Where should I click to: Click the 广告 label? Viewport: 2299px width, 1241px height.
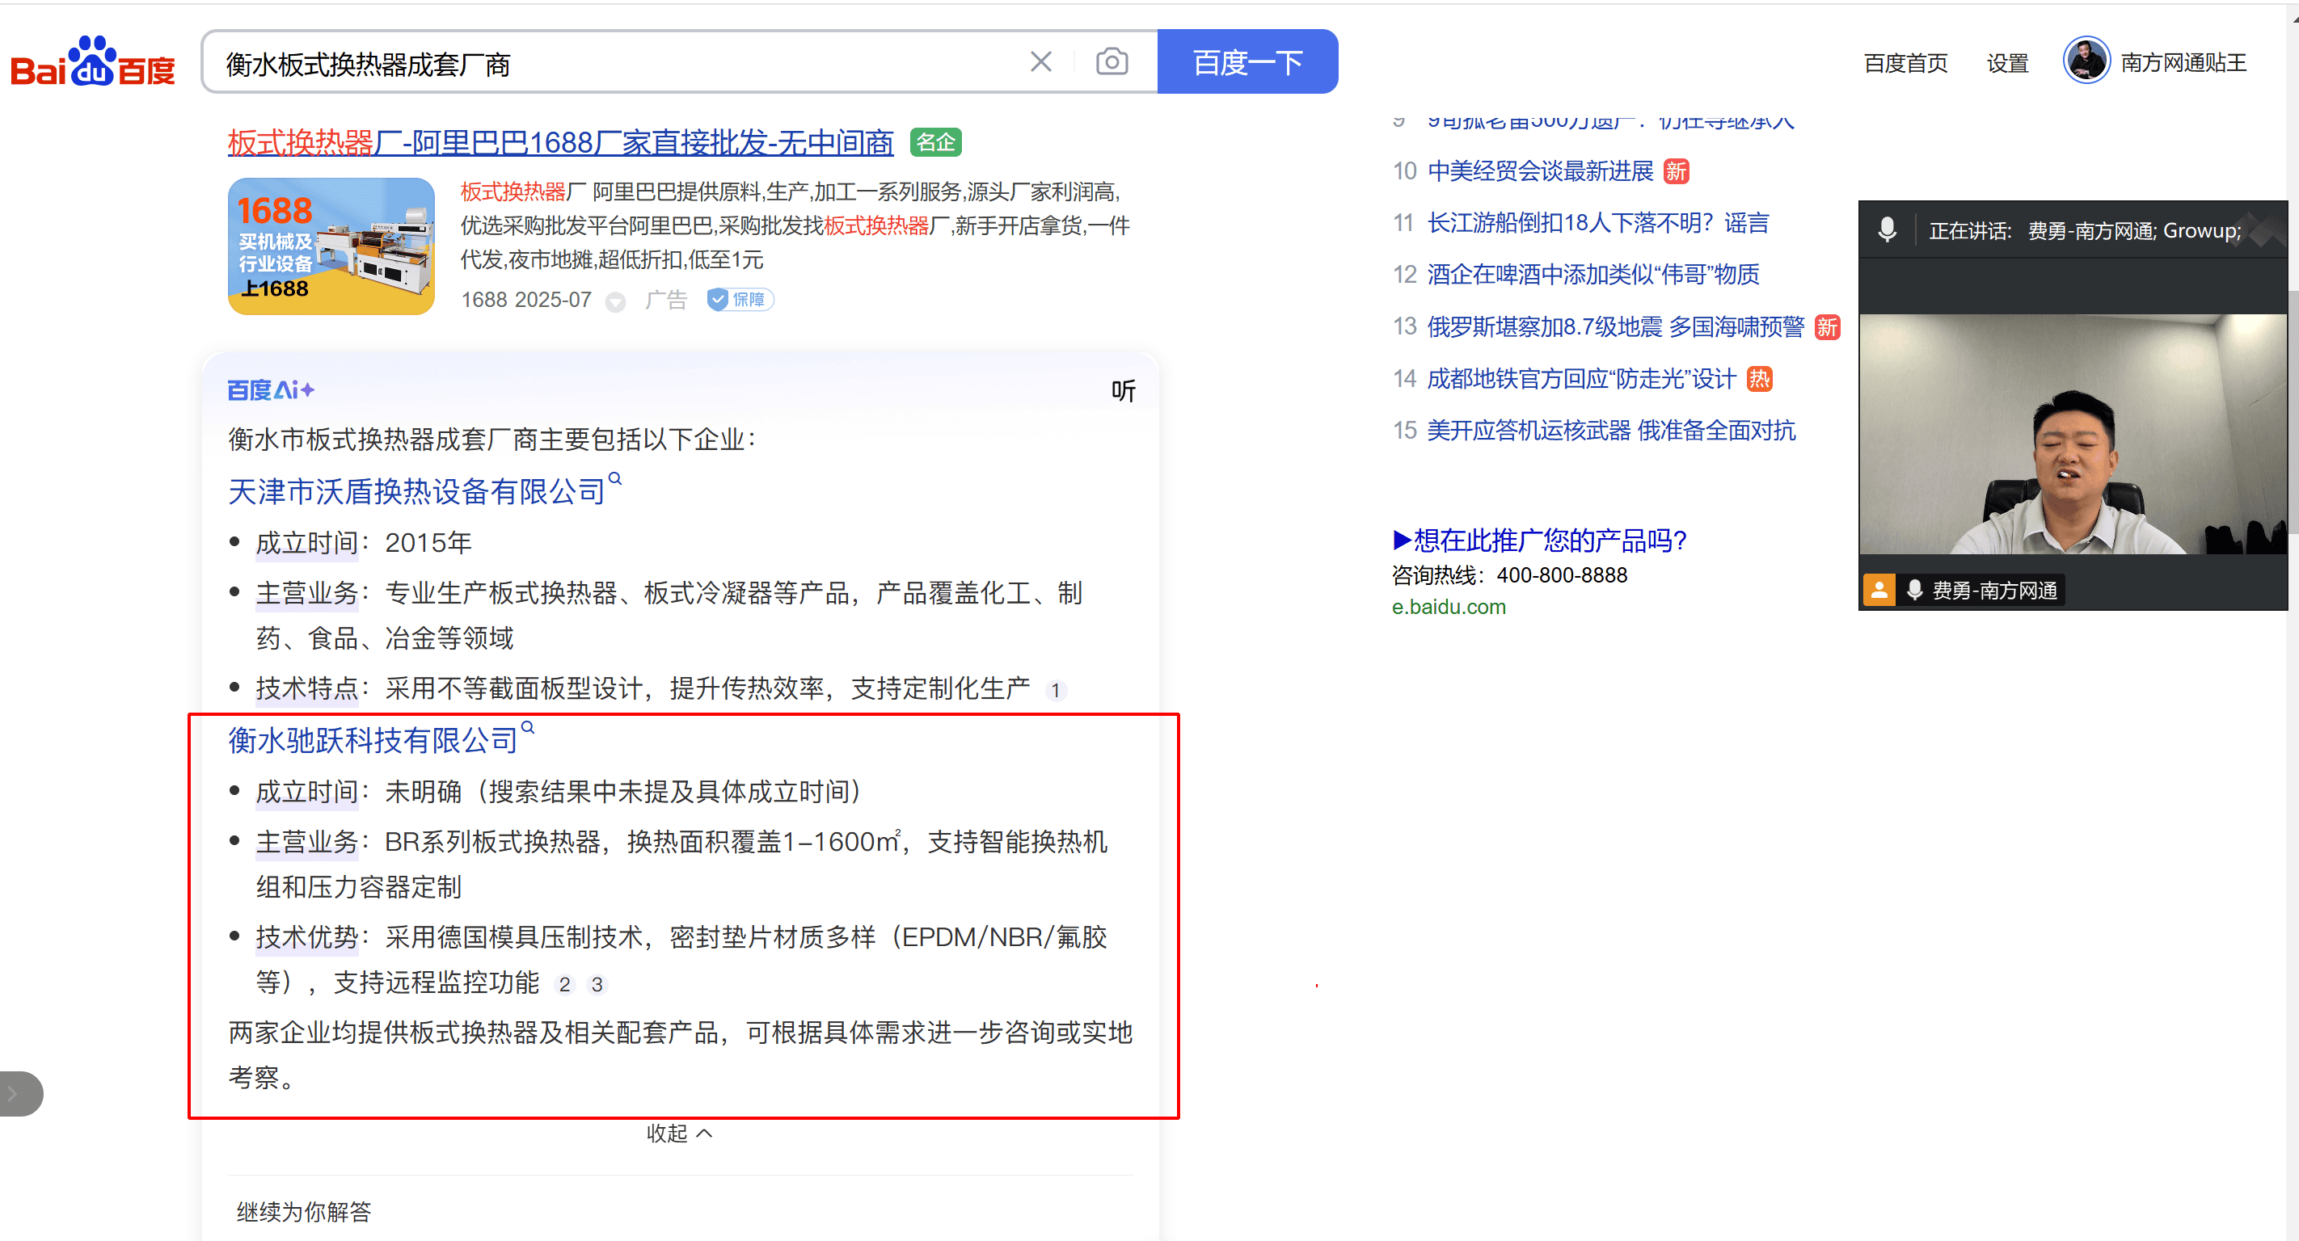pos(666,300)
